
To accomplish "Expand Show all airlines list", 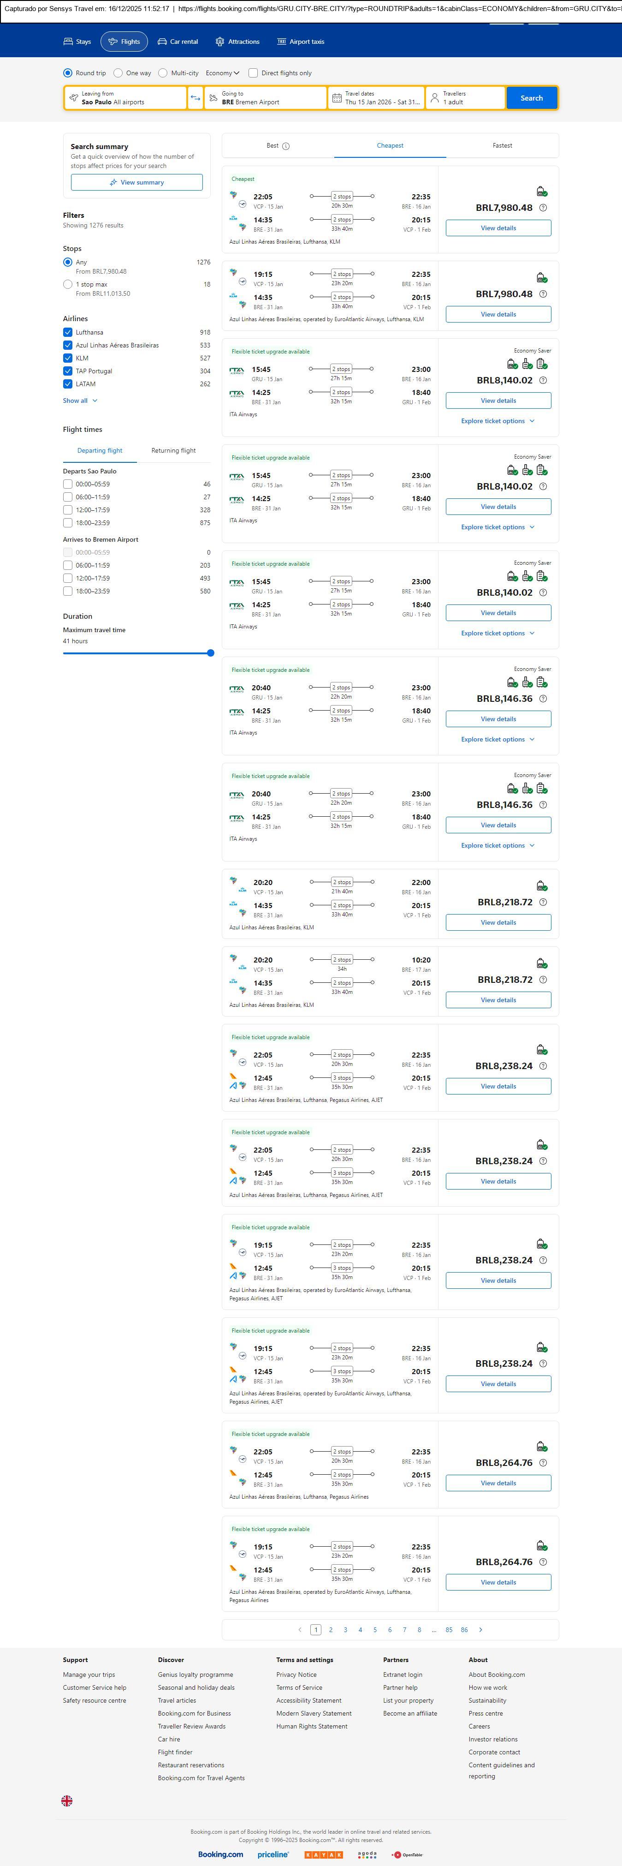I will pos(80,401).
